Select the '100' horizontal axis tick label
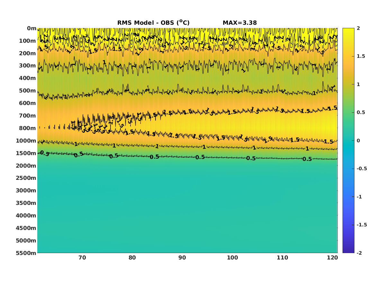This screenshot has height=281, width=375. click(x=232, y=258)
